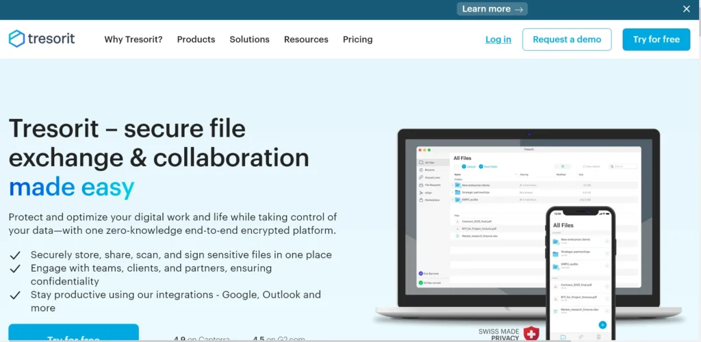Click the checkmark beside 'Engage with teams'
The width and height of the screenshot is (701, 342).
(x=14, y=269)
